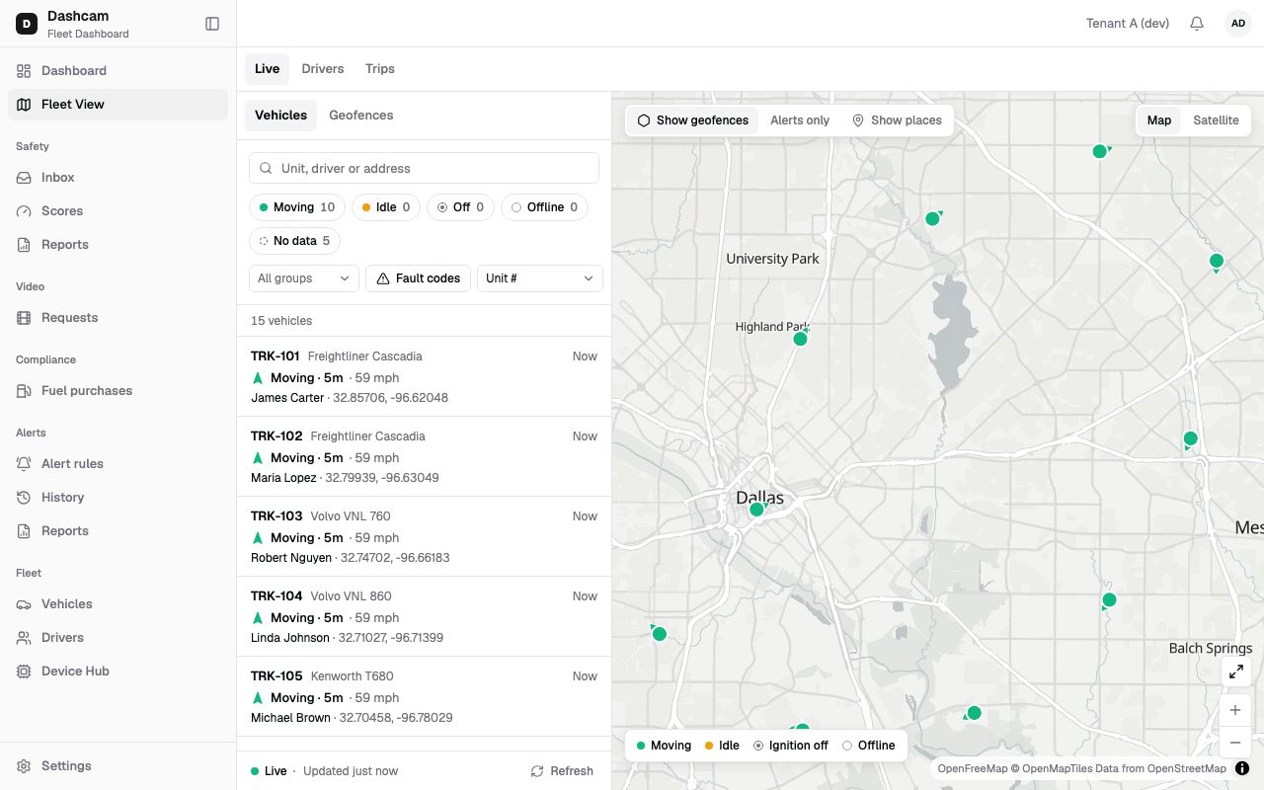
Task: Open the notifications bell
Action: [x=1197, y=24]
